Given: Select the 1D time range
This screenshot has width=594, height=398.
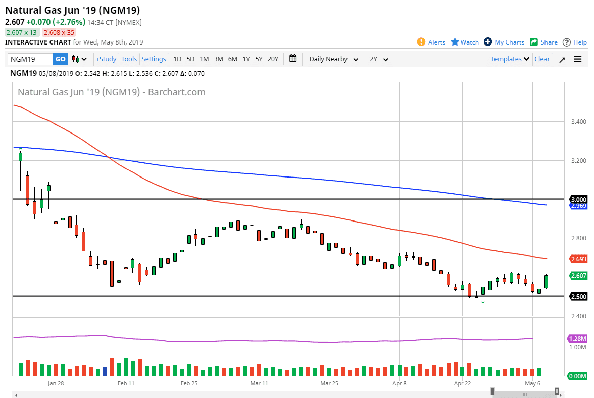Looking at the screenshot, I should tap(177, 59).
